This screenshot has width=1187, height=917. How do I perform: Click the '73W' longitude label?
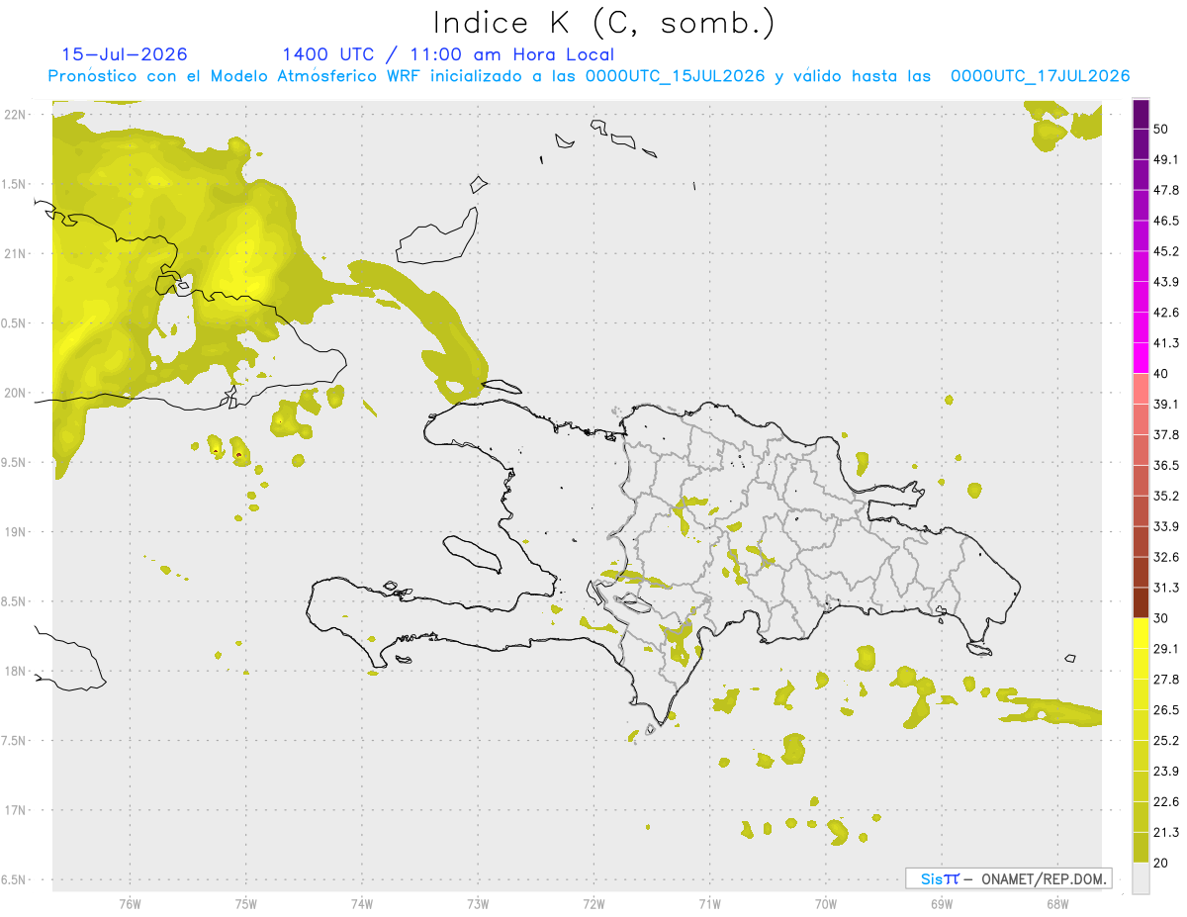pos(478,903)
